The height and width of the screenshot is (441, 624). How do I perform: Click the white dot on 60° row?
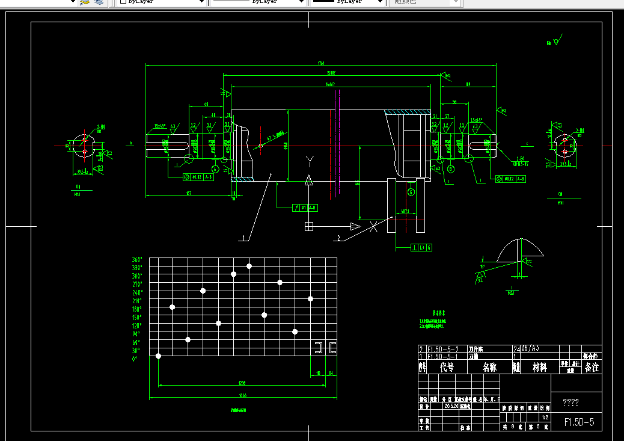tap(188, 340)
